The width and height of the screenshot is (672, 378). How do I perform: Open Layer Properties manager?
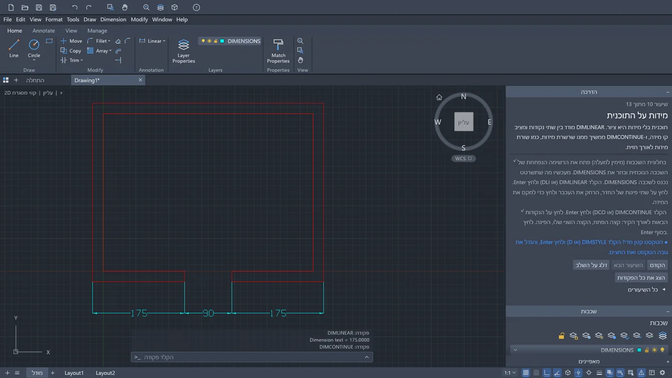click(184, 51)
